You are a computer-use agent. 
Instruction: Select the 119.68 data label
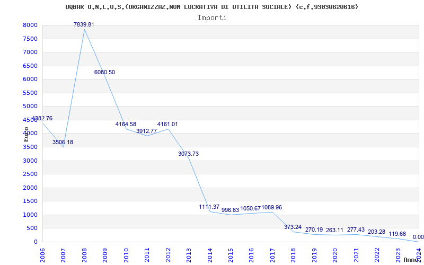pos(397,234)
